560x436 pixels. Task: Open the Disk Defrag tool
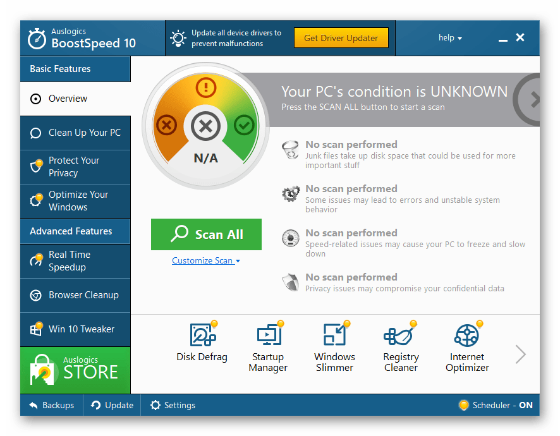point(202,341)
